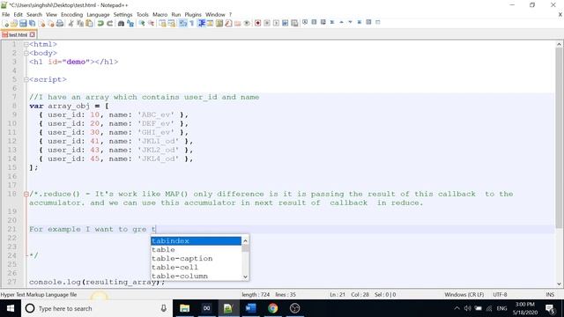Open the File menu

(x=6, y=14)
